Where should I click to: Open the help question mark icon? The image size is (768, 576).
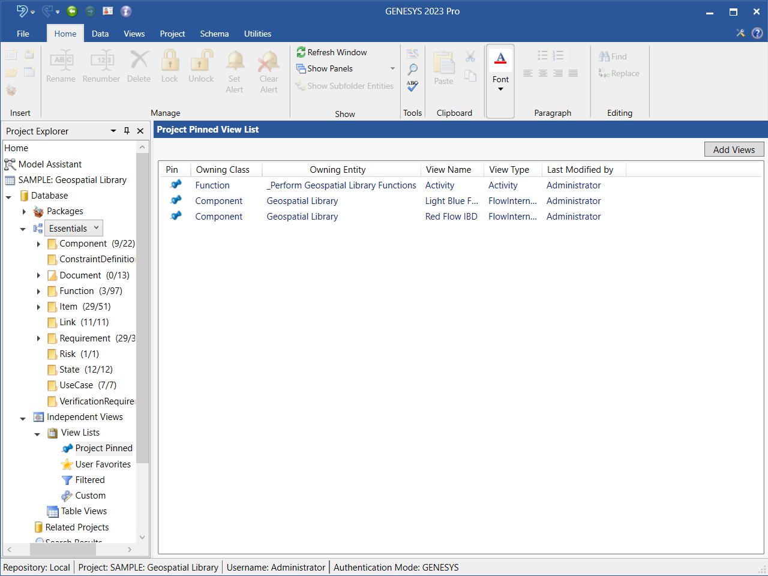[757, 33]
